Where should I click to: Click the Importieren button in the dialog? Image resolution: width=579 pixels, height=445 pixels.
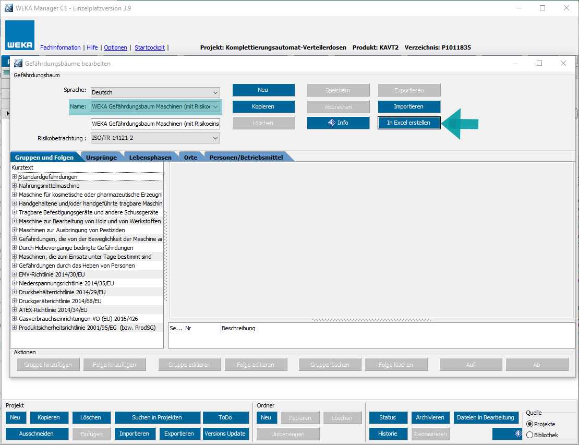coord(409,106)
